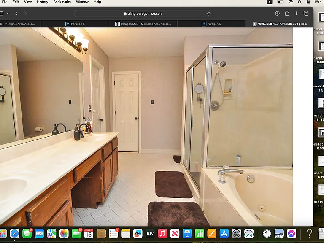Viewport: 324px width, 243px height.
Task: Open Photos from the dock
Action: [64, 234]
